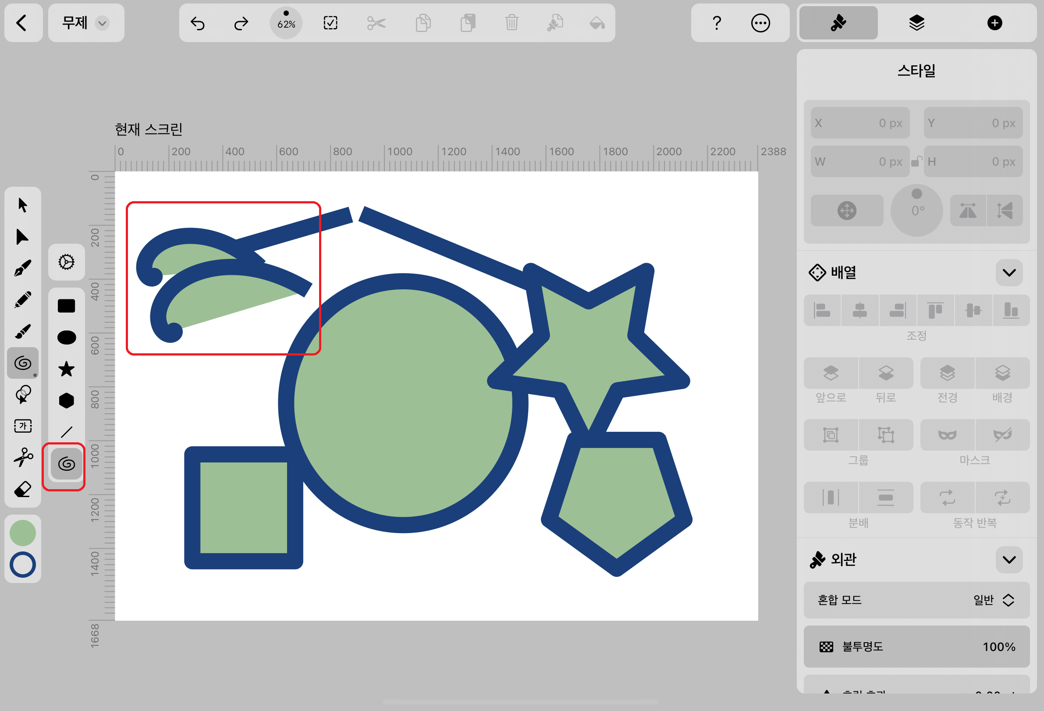Select the Pen tool in left toolbar

[22, 268]
